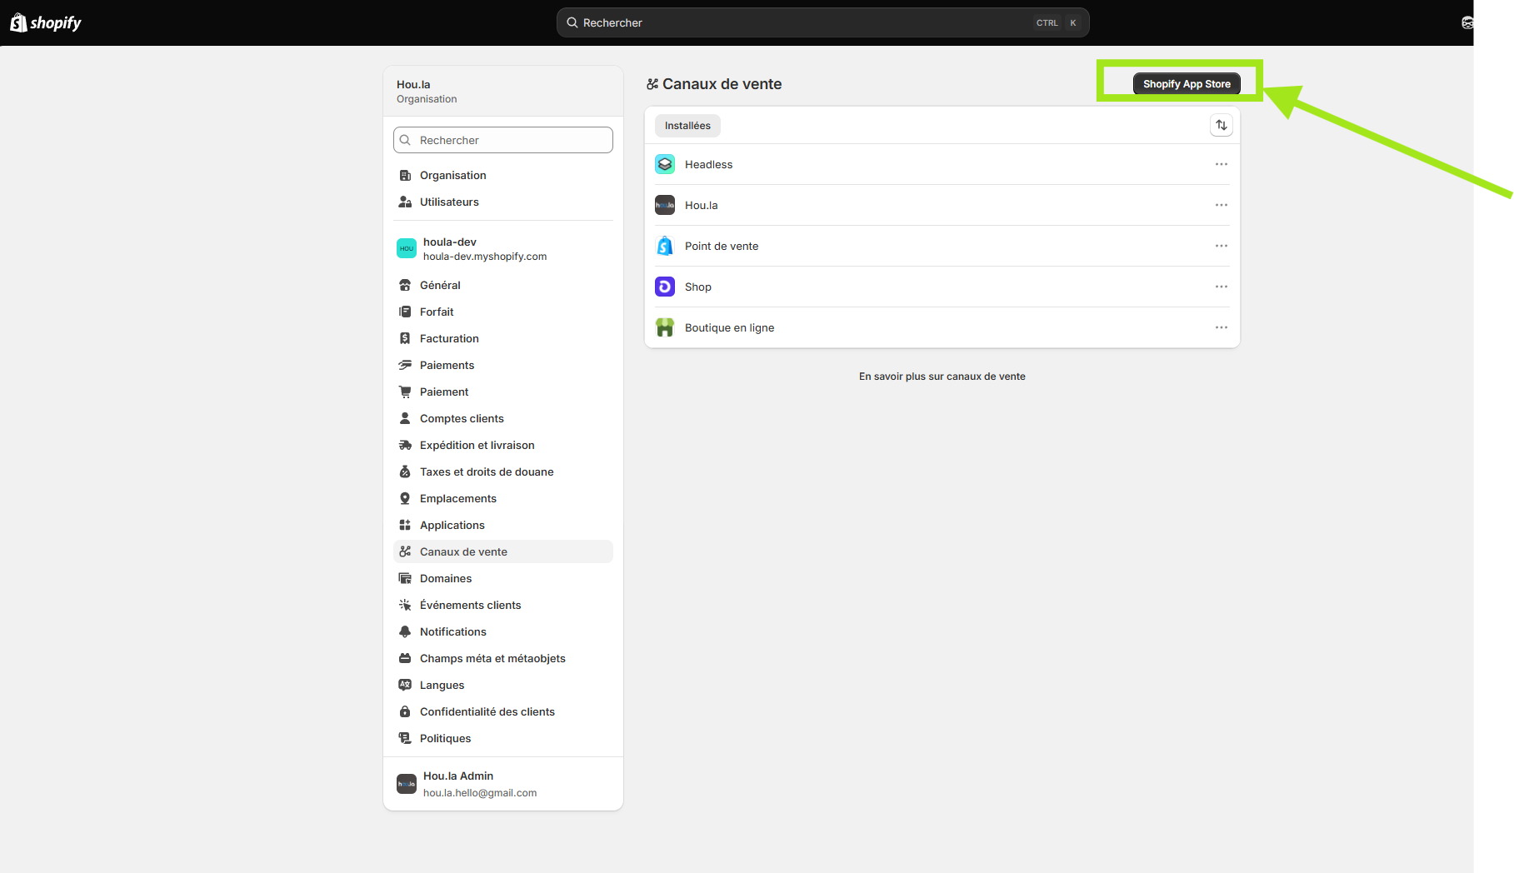The height and width of the screenshot is (873, 1514).
Task: Click the Paiements card icon
Action: tap(405, 365)
